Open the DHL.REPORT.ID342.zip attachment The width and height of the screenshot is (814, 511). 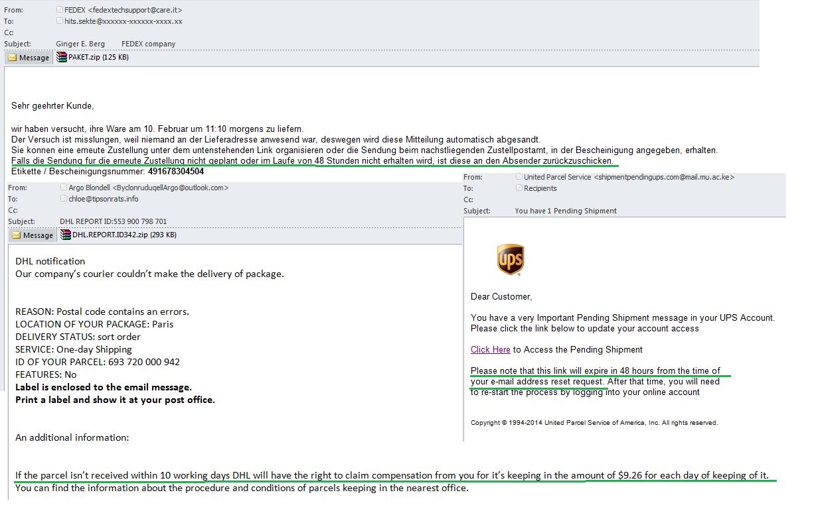tap(118, 235)
